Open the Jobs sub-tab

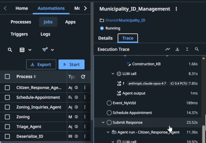[x=48, y=22]
